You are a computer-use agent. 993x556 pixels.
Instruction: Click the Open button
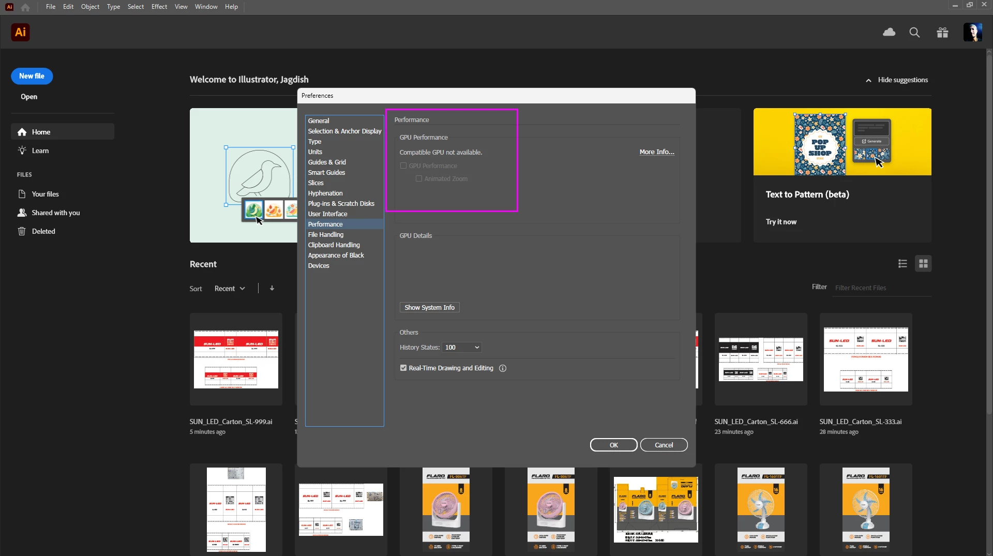29,97
